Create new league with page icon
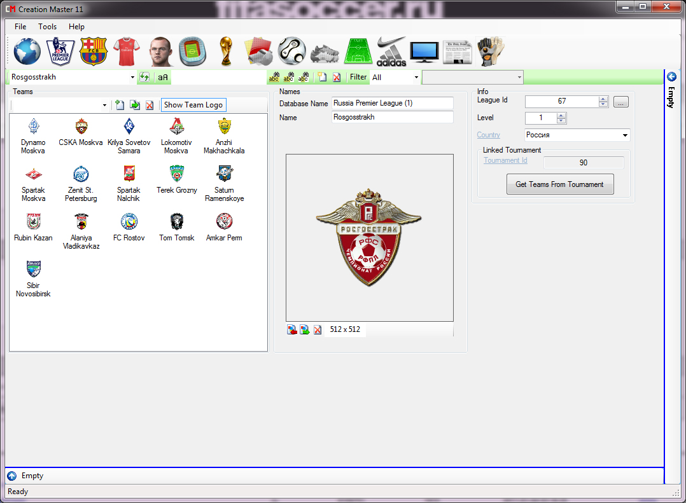The height and width of the screenshot is (503, 686). (323, 78)
